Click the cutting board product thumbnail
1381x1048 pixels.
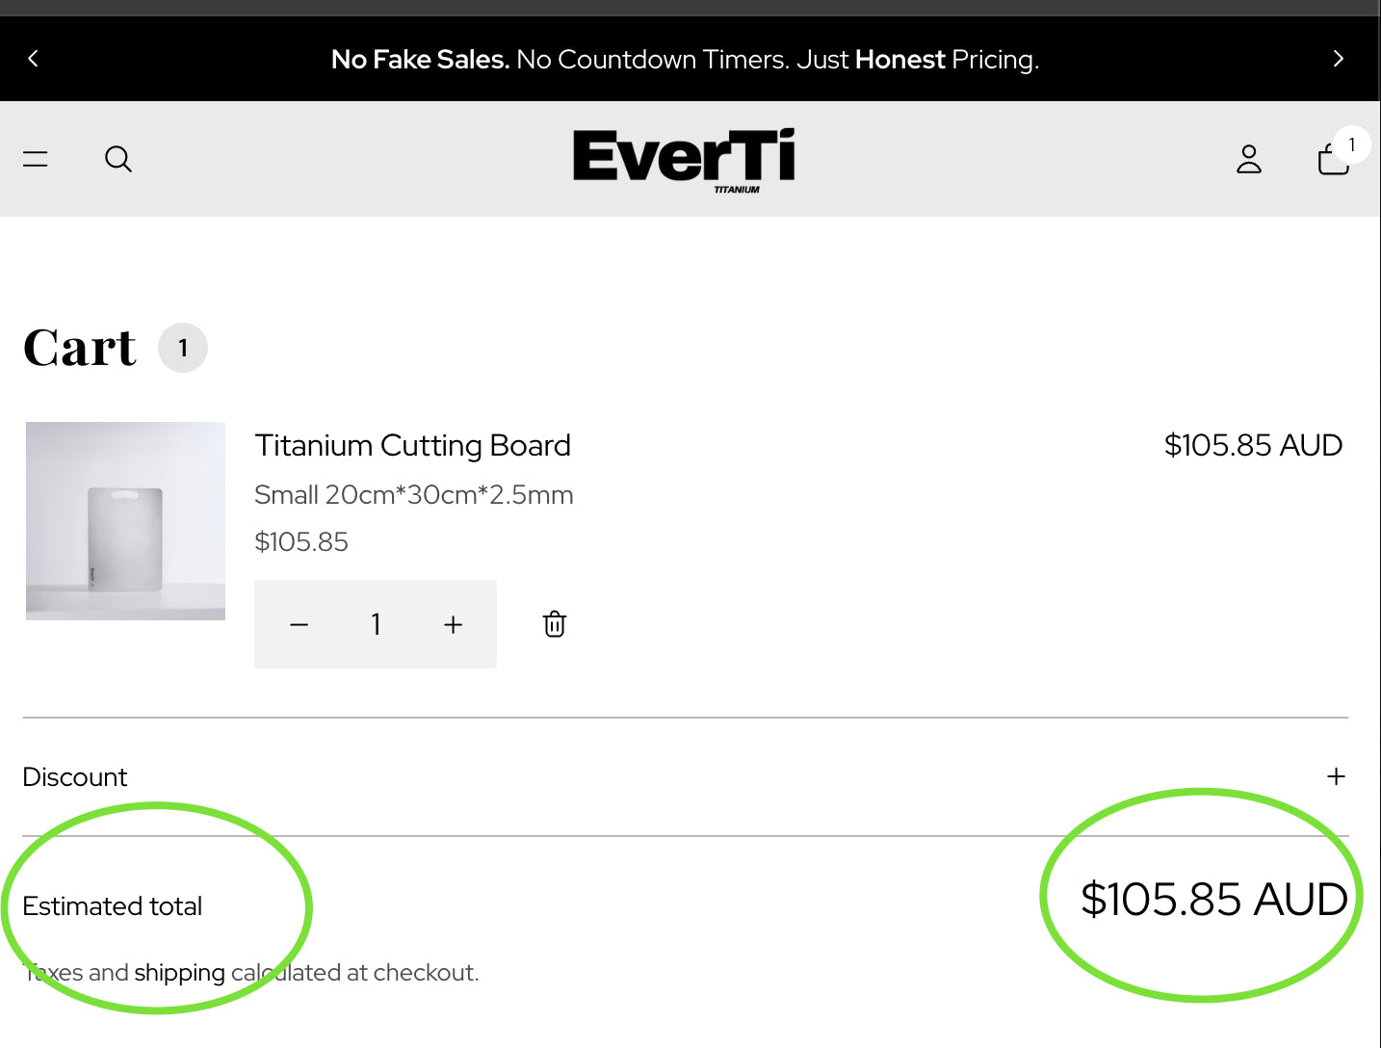(125, 520)
